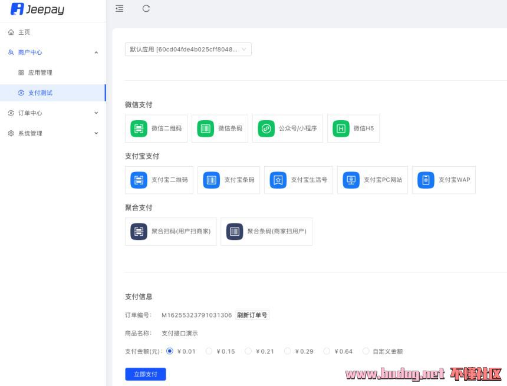This screenshot has width=507, height=386.
Task: Click the 支付接口演示 product name
Action: coord(180,334)
